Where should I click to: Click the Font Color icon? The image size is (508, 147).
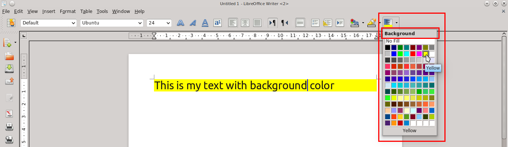tap(355, 23)
